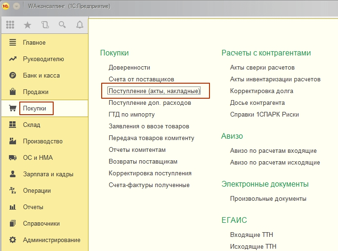Open Счета от поставщиков

pyautogui.click(x=141, y=79)
